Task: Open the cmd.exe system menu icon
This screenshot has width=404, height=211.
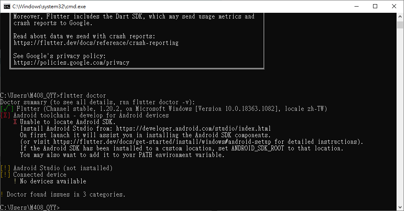Action: point(7,7)
